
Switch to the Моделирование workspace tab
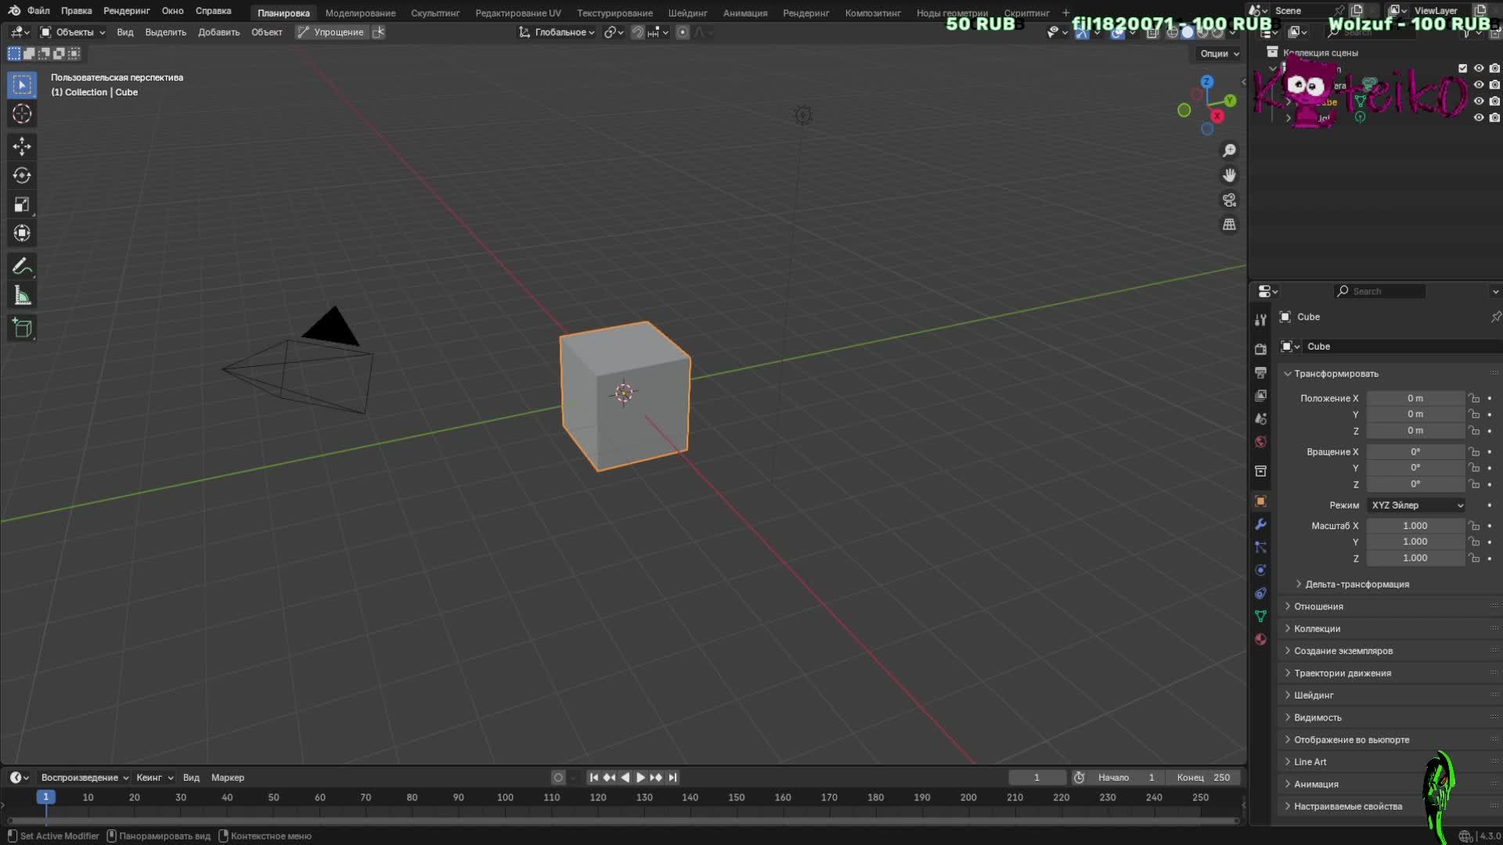click(360, 13)
